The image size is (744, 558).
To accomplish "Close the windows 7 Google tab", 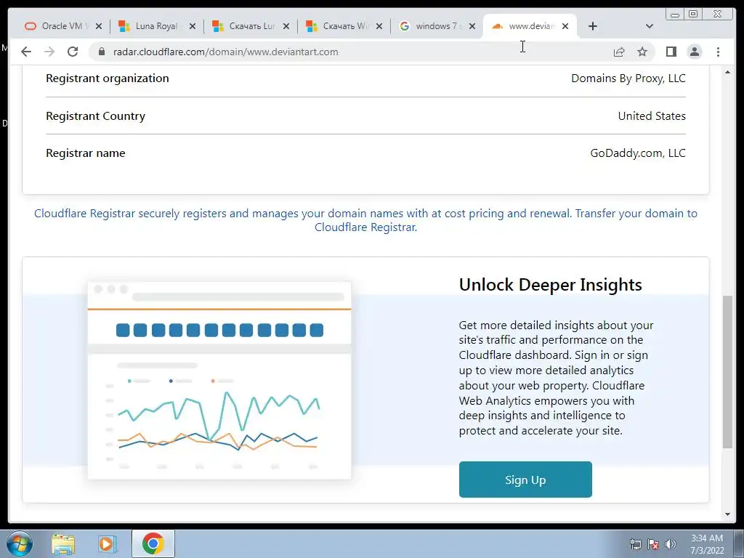I will pos(472,26).
